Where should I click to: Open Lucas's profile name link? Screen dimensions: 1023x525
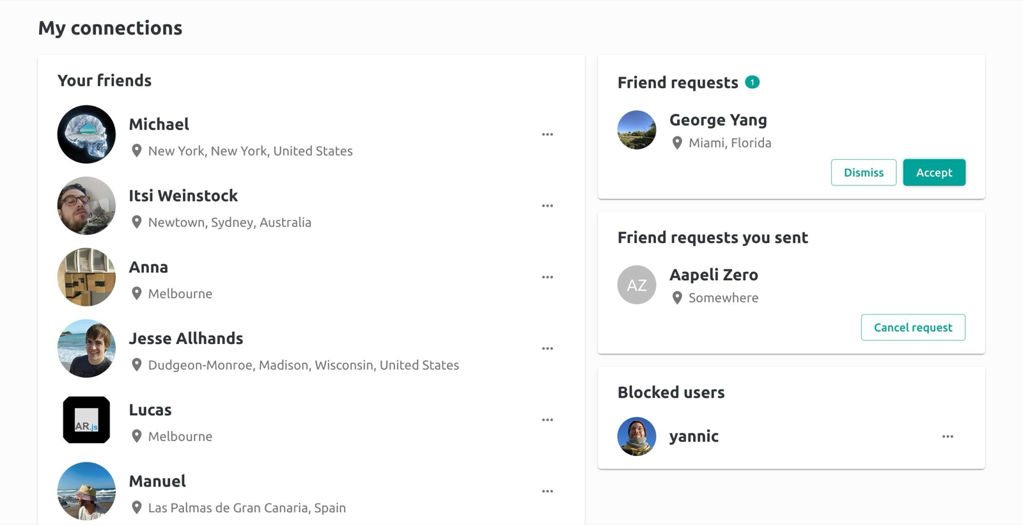(150, 410)
